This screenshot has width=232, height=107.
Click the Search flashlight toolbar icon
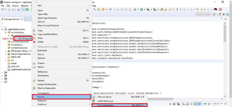pos(170,10)
